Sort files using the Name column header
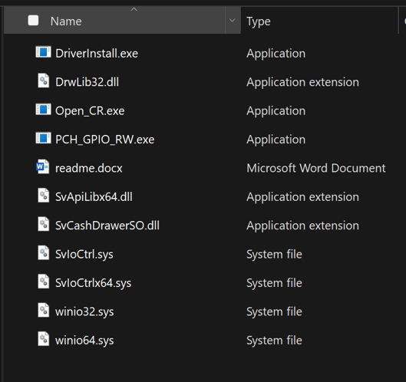The width and height of the screenshot is (406, 382). pyautogui.click(x=114, y=21)
